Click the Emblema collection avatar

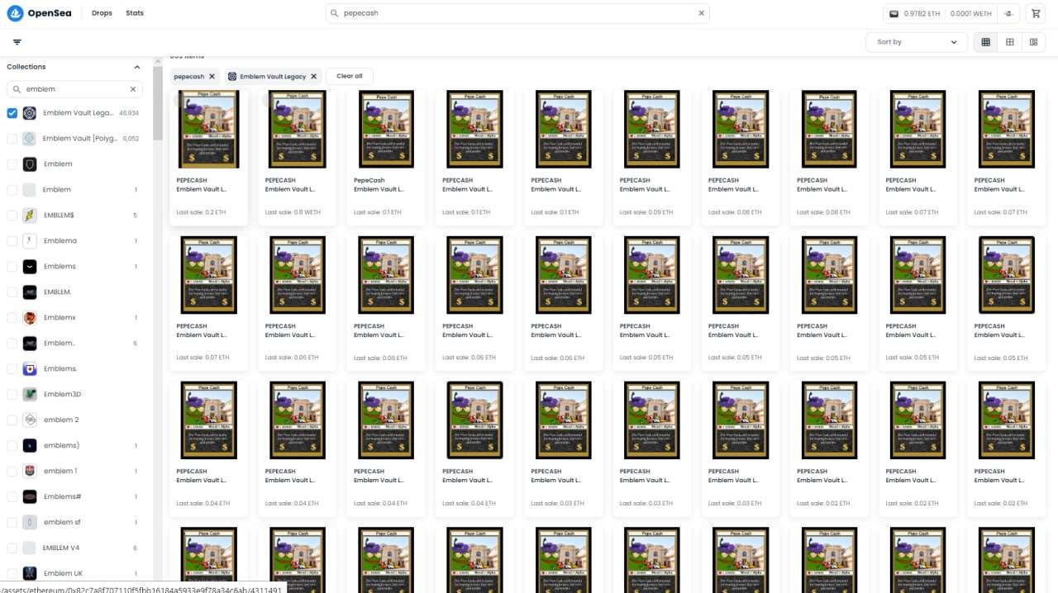point(29,241)
